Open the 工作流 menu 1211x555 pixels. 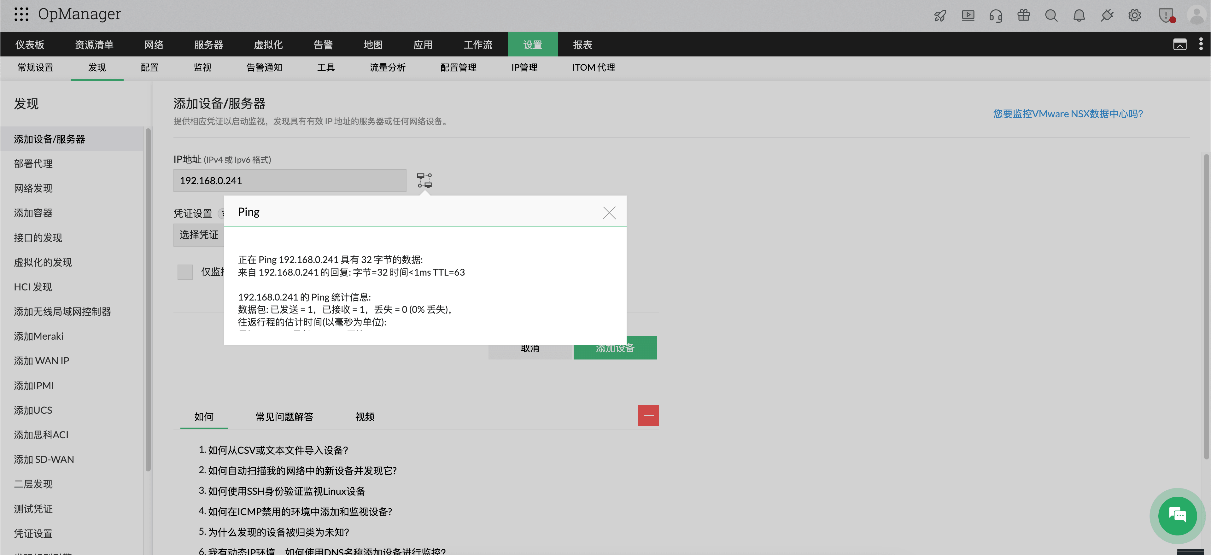[x=478, y=45]
